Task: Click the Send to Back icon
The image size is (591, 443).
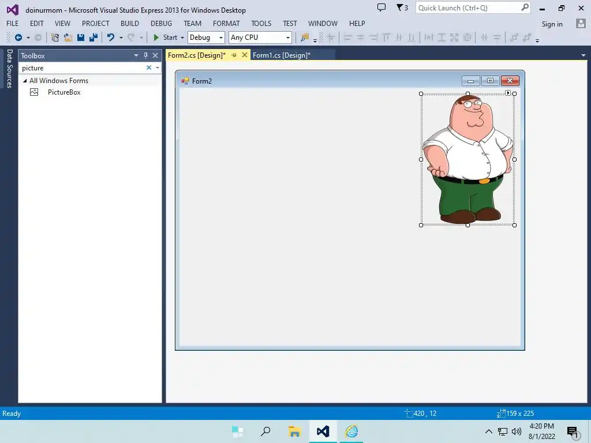Action: click(526, 37)
